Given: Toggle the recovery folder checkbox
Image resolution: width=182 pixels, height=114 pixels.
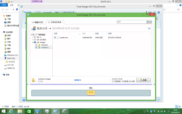Looking at the screenshot, I should (x=36, y=45).
